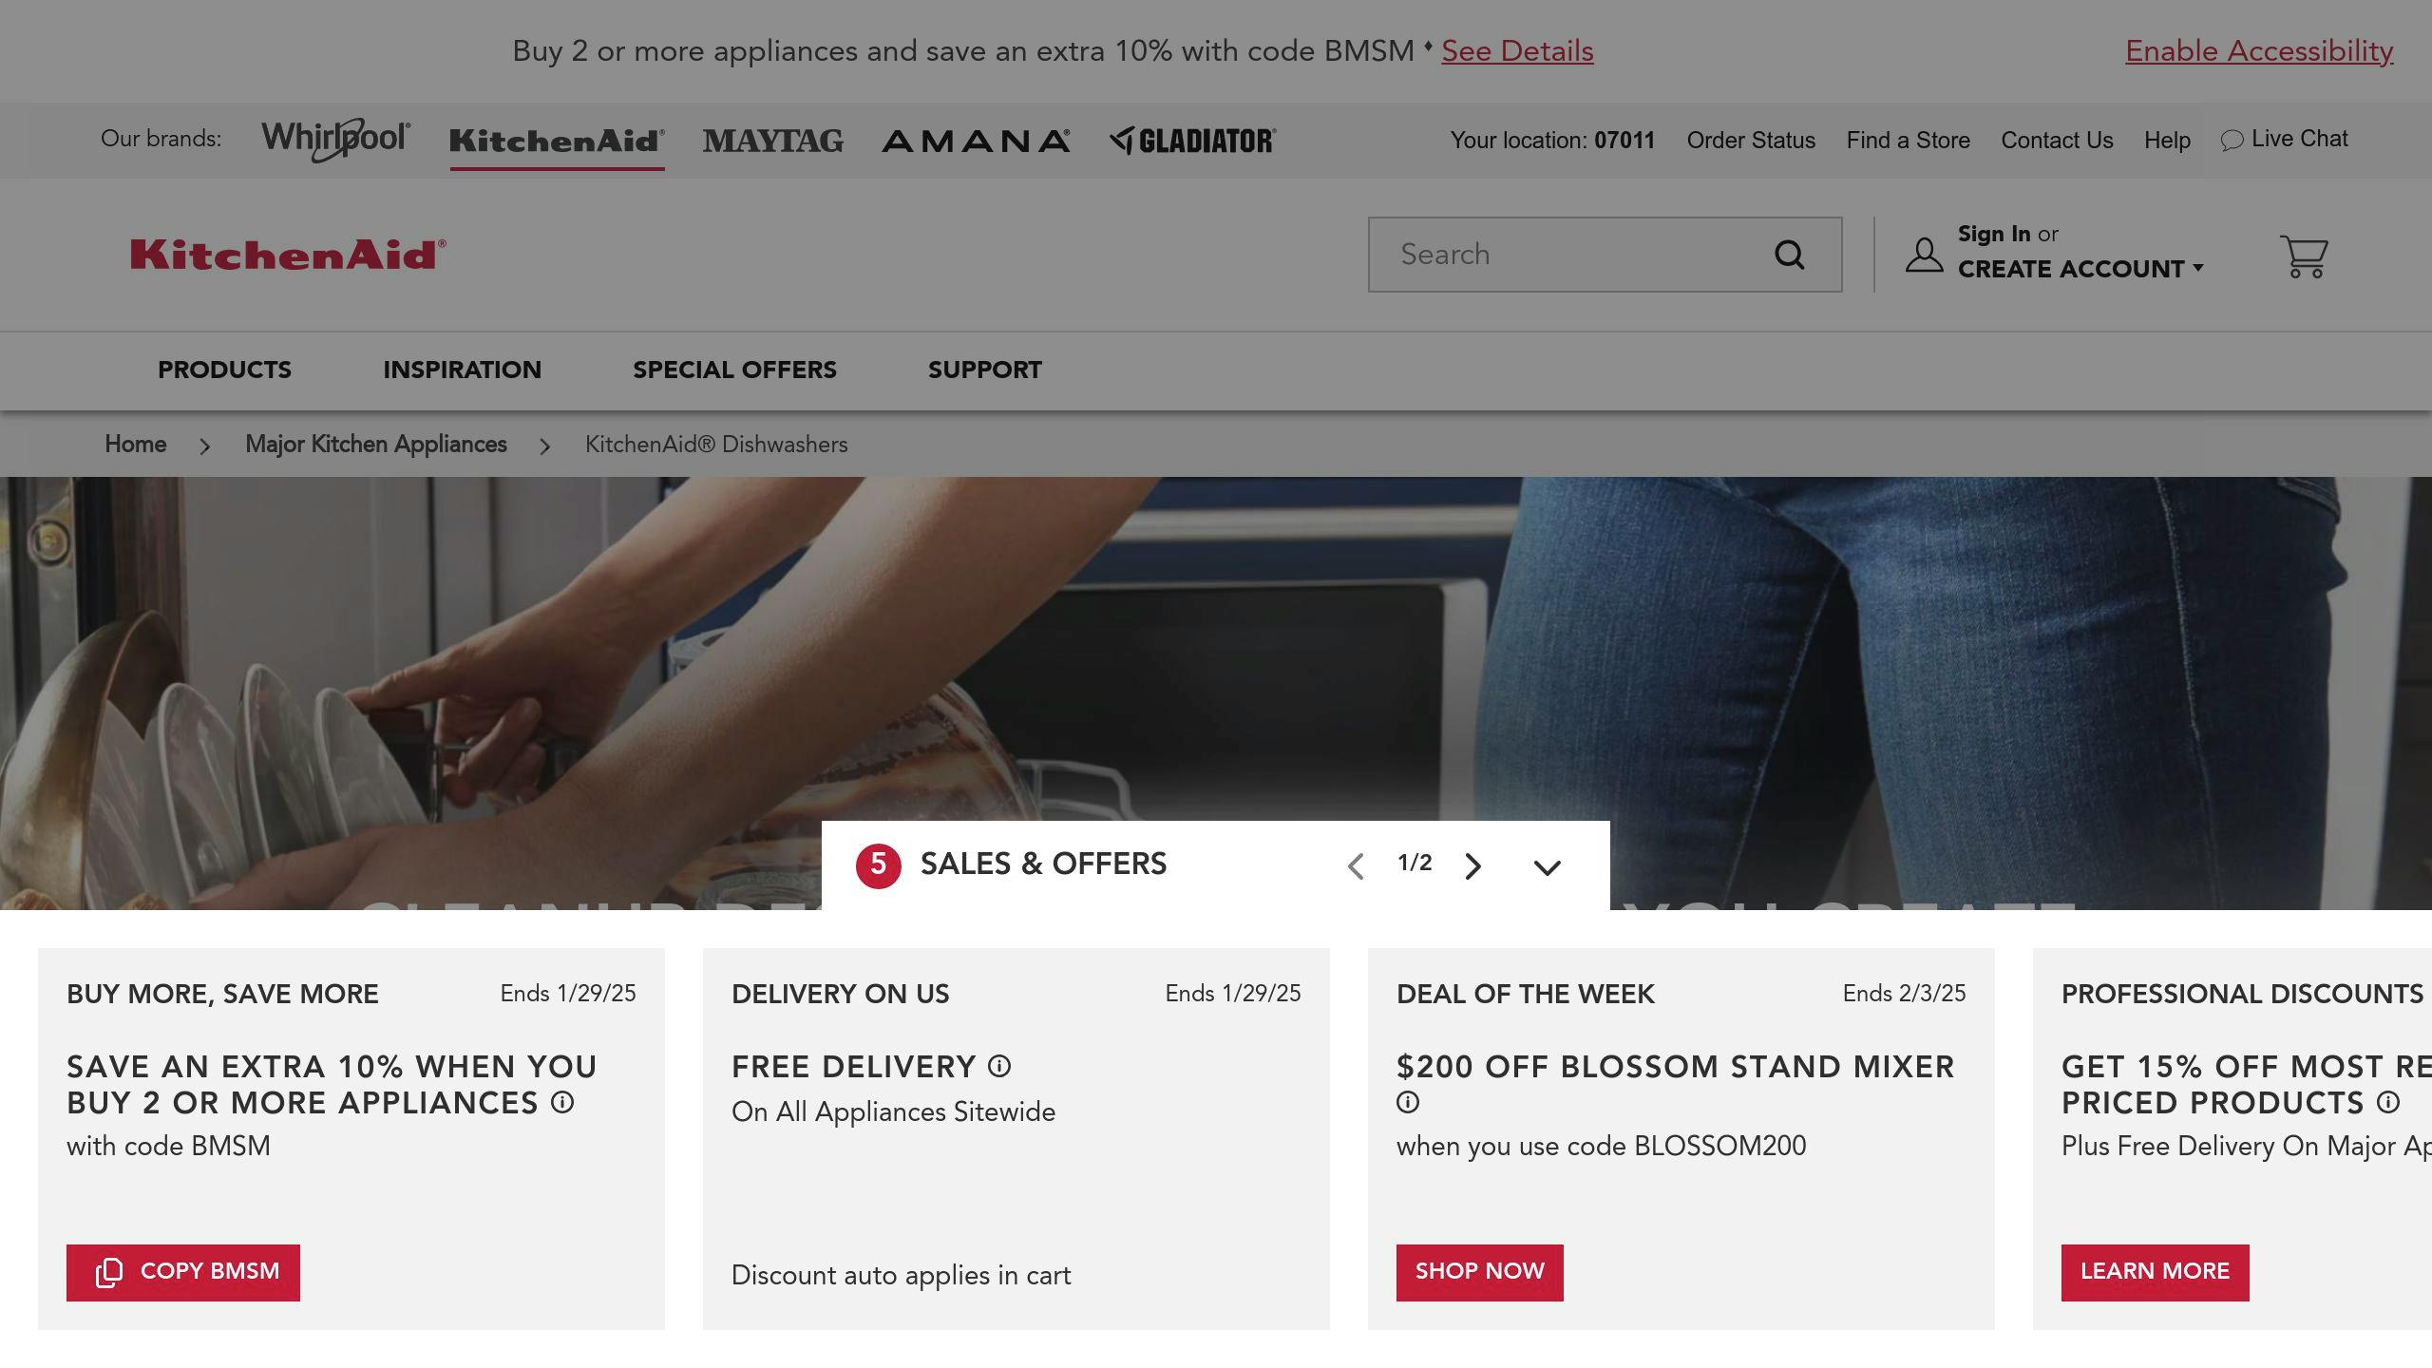Click the search magnifier icon
The width and height of the screenshot is (2432, 1368).
click(x=1789, y=255)
